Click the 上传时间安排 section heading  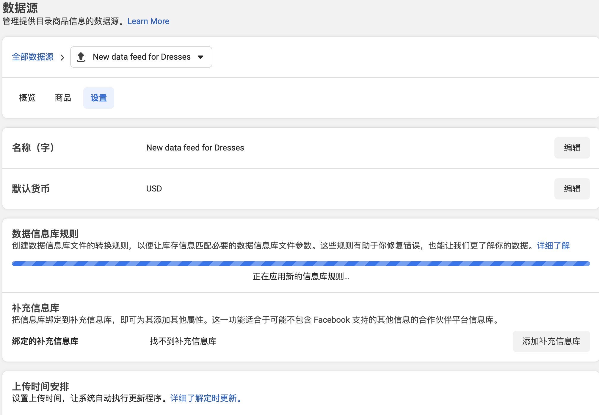pos(40,387)
